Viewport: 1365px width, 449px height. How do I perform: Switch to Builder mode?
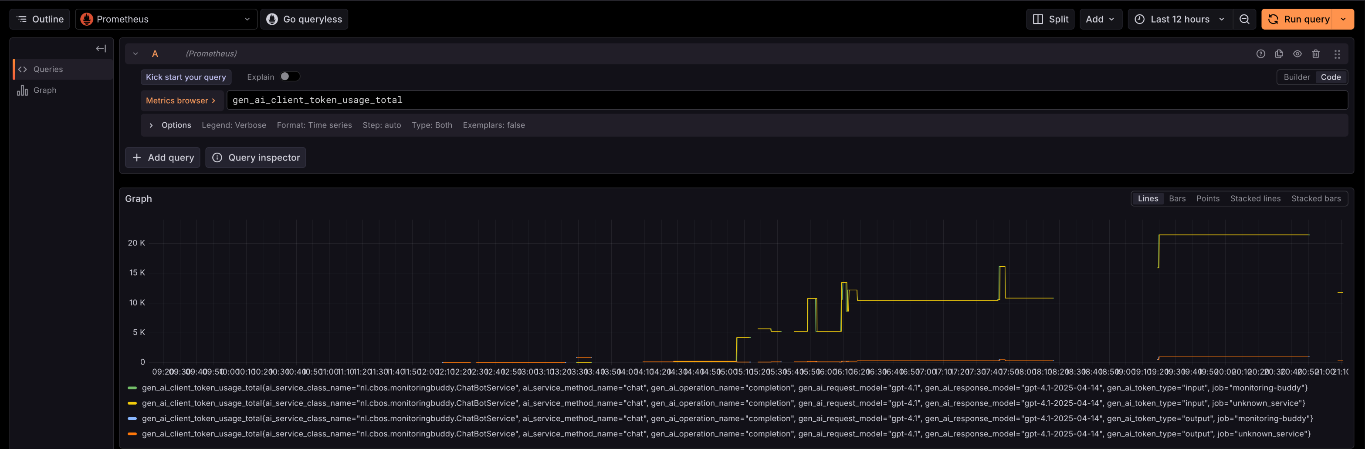(1297, 77)
